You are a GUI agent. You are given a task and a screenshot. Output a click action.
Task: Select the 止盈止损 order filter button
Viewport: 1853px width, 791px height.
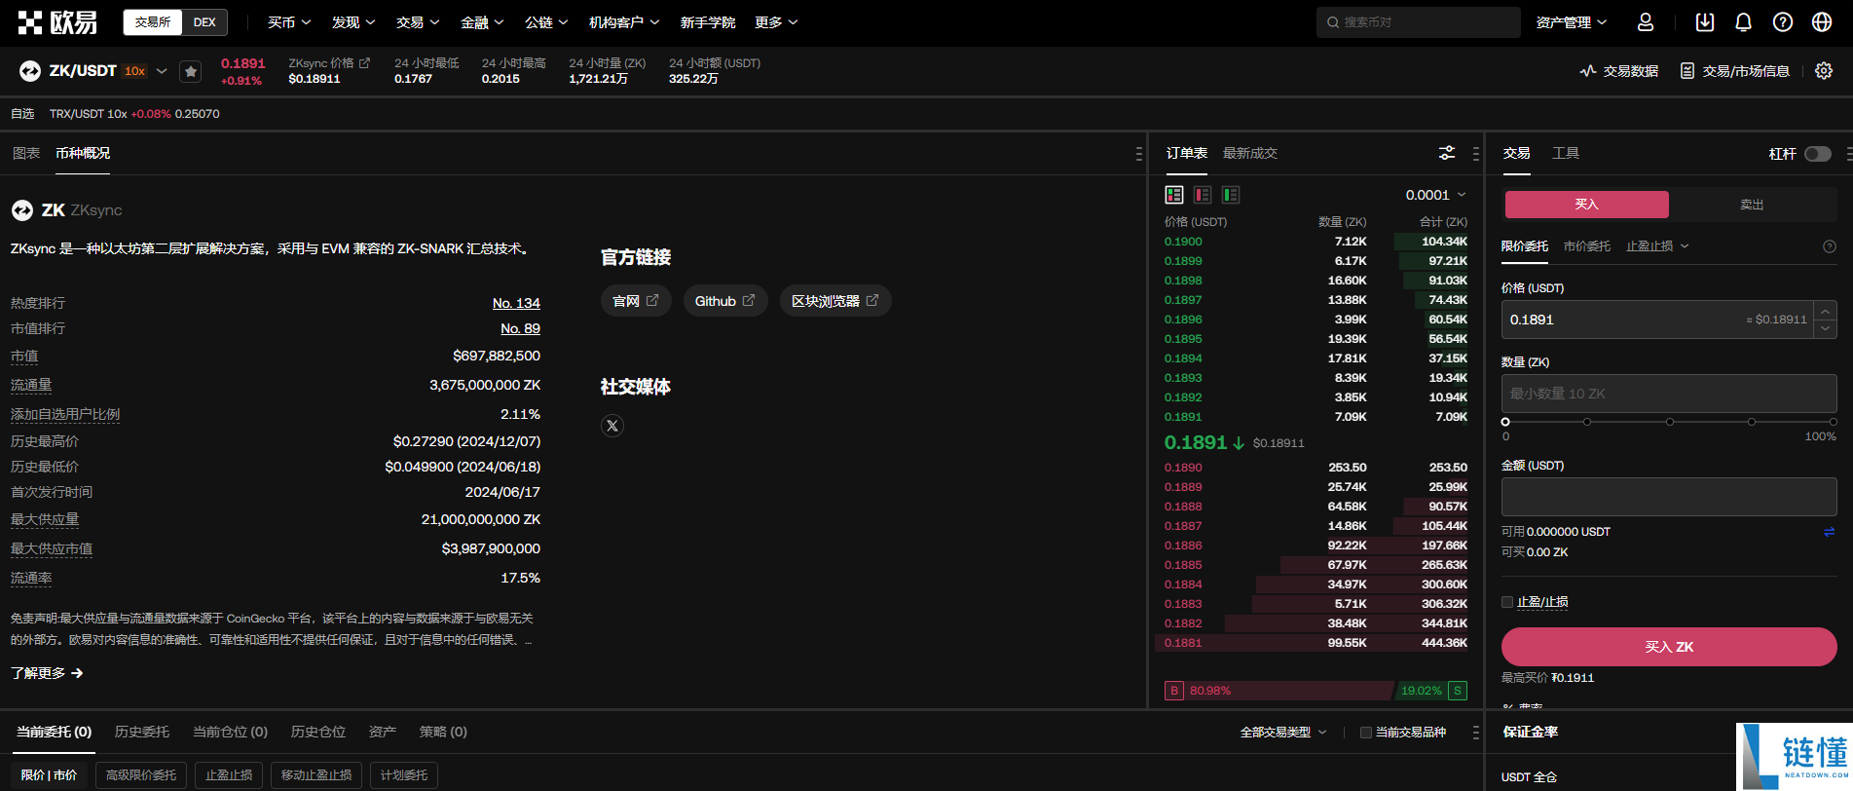coord(229,775)
